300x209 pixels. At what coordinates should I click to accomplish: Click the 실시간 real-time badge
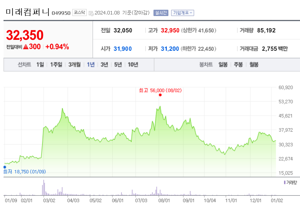click(161, 13)
